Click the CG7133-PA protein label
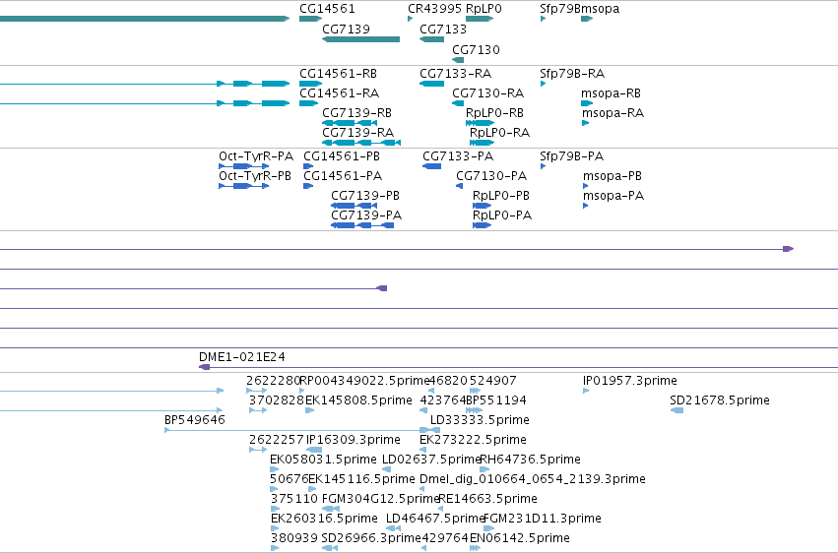The width and height of the screenshot is (838, 553). point(458,156)
